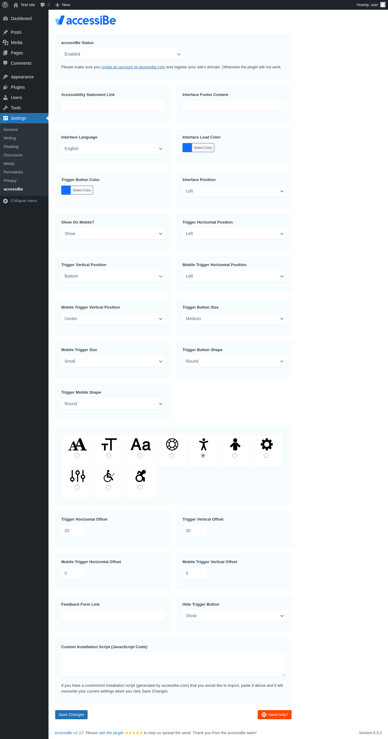
Task: Click the Pages icon in sidebar
Action: coord(5,53)
